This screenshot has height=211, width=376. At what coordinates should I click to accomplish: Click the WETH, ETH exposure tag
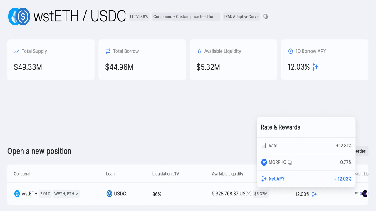(x=66, y=194)
